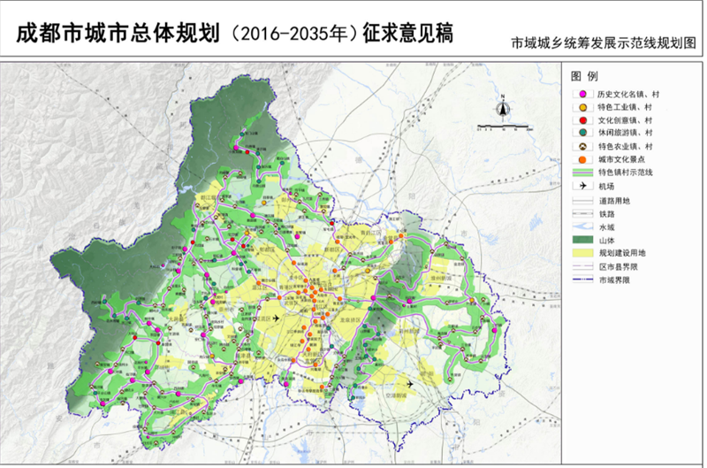Click the red 文化创意镇 legend dot

582,119
